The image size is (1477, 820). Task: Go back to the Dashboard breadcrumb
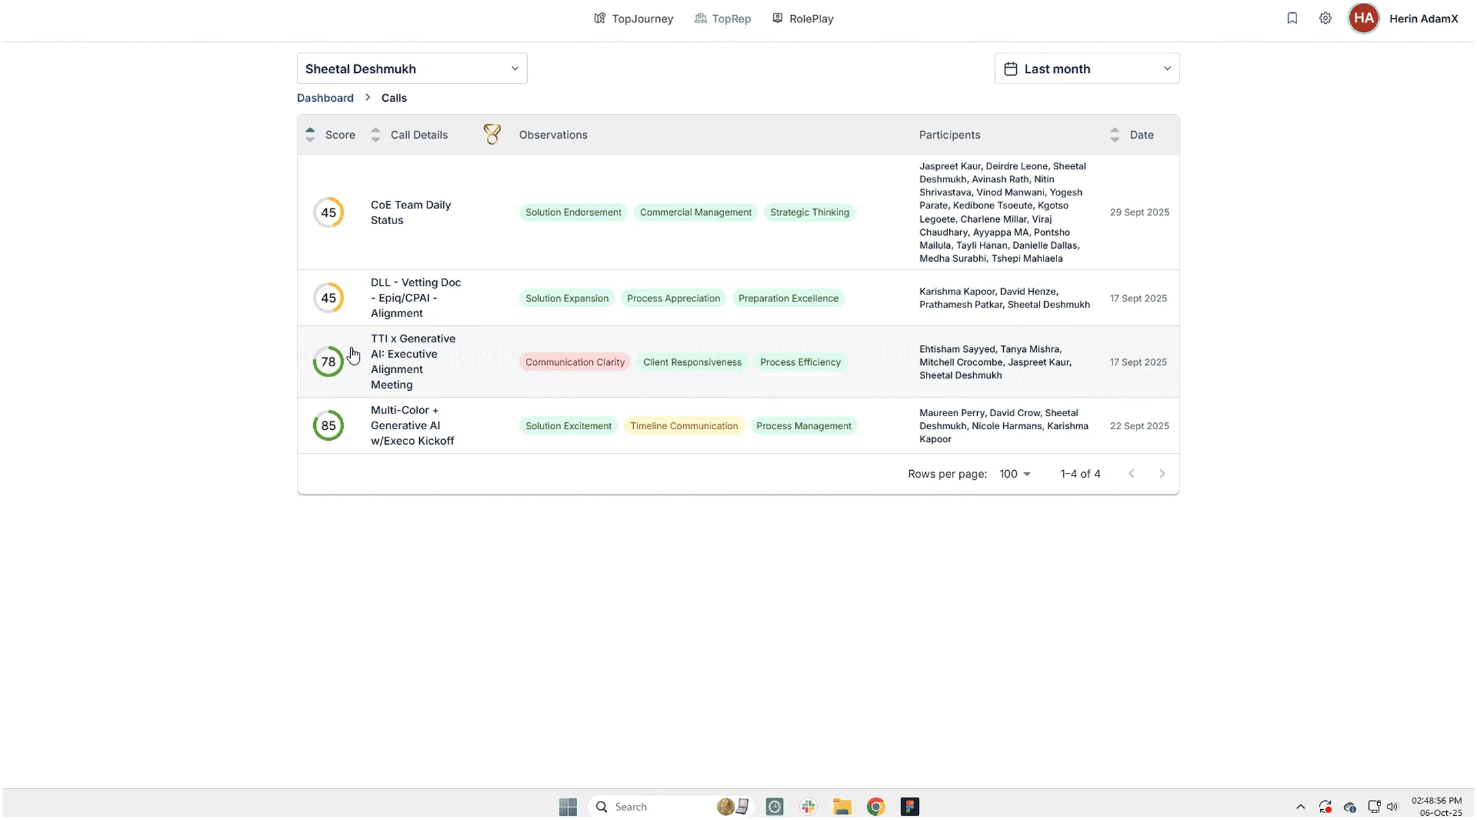325,98
